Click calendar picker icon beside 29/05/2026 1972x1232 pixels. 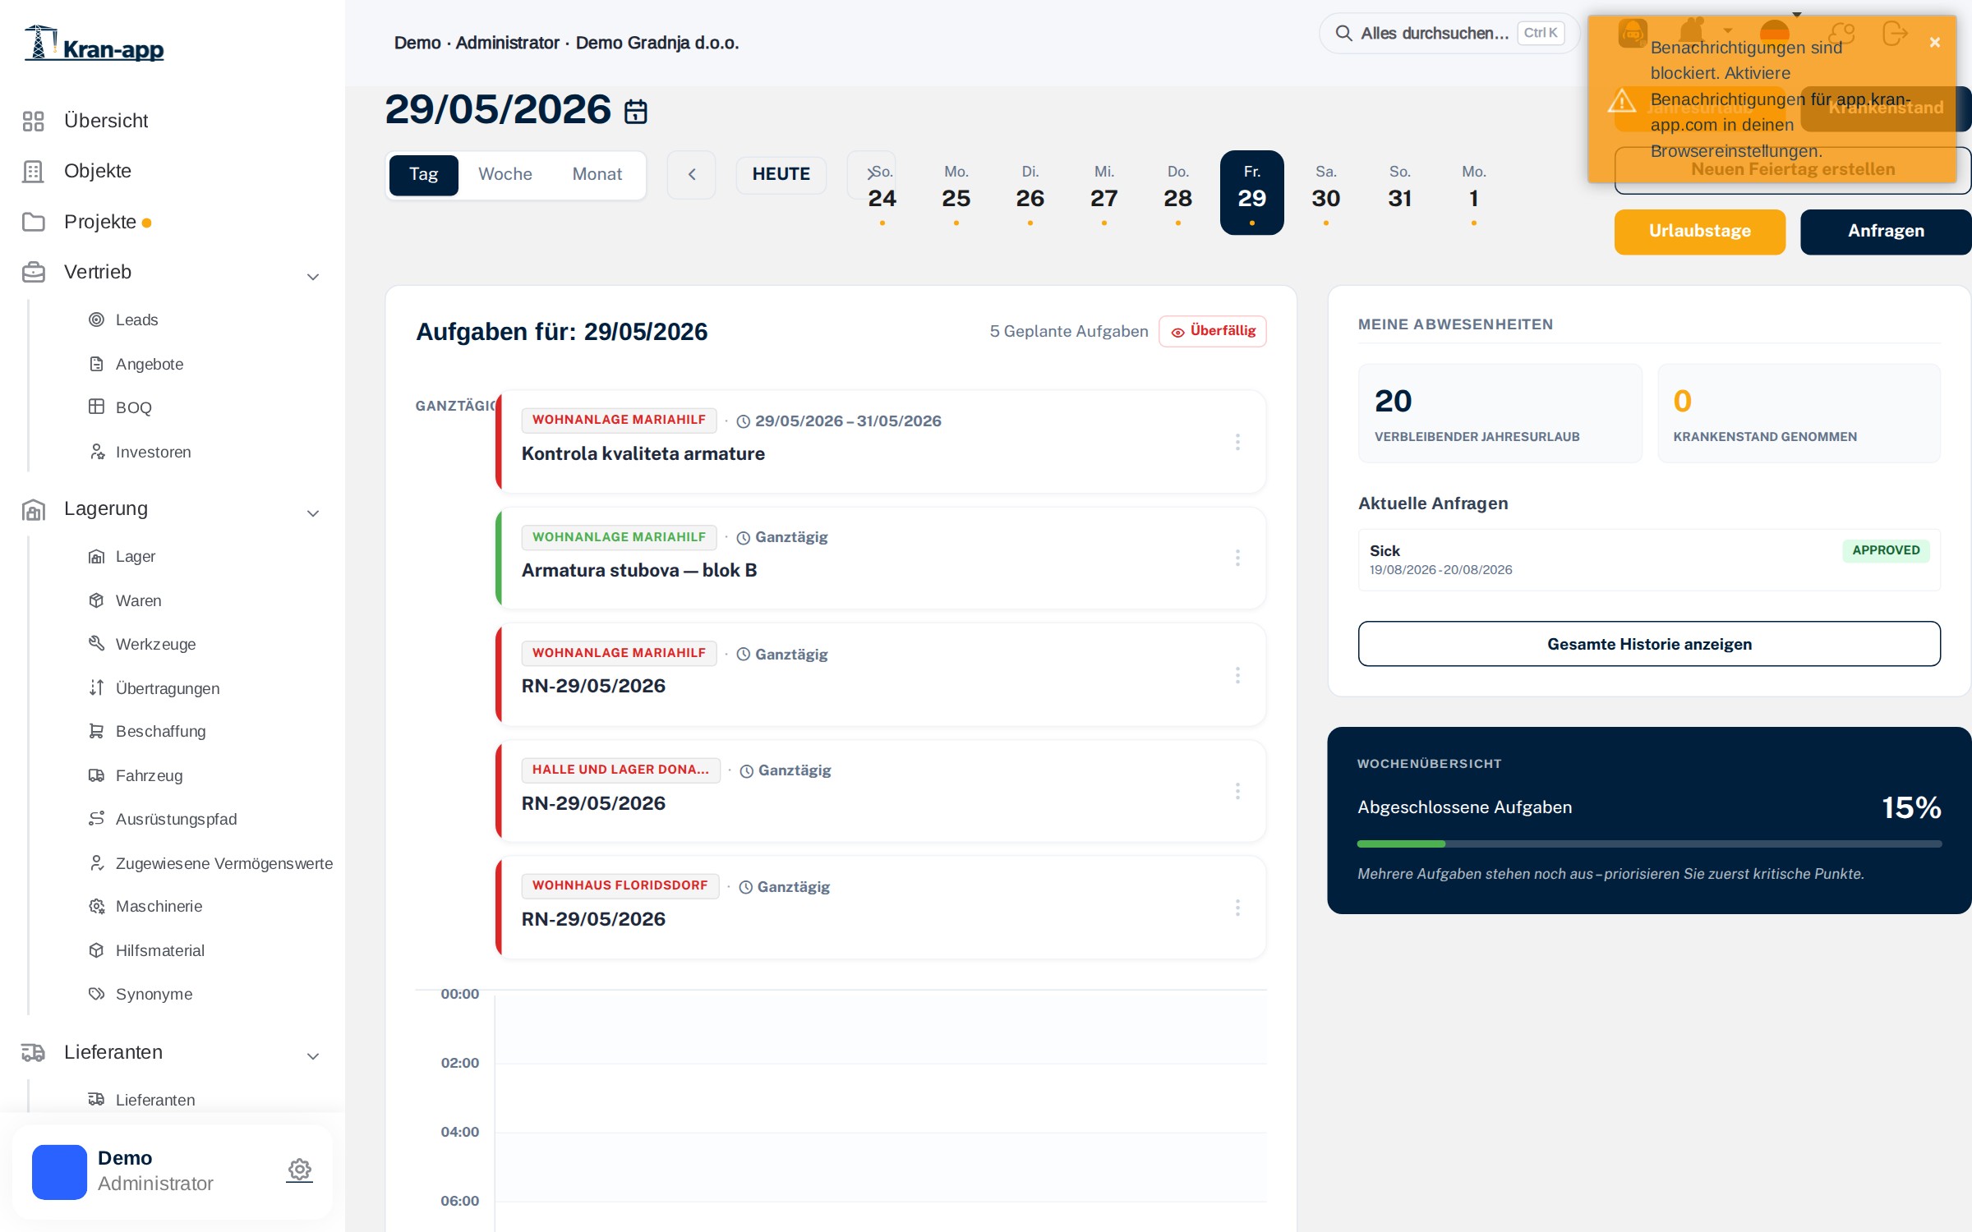636,111
